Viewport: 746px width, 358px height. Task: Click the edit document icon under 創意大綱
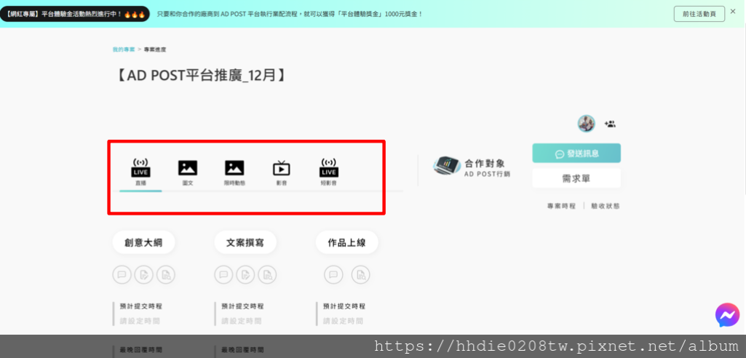click(x=143, y=274)
